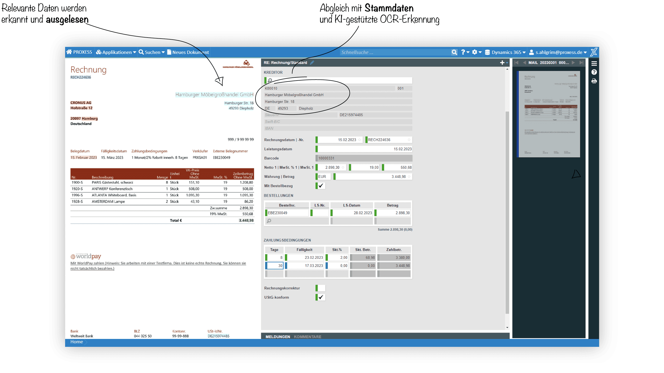Viewport: 664px width, 373px height.
Task: Click the Steuernr. value DE215974485
Action: (376, 115)
